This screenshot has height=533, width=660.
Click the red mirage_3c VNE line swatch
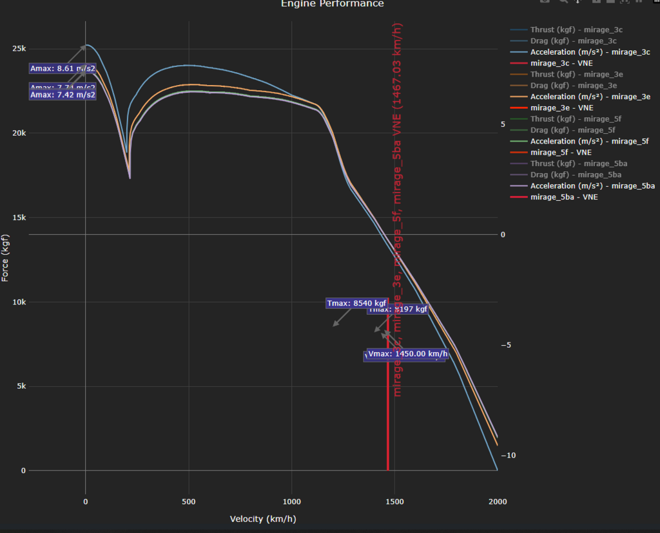click(518, 63)
